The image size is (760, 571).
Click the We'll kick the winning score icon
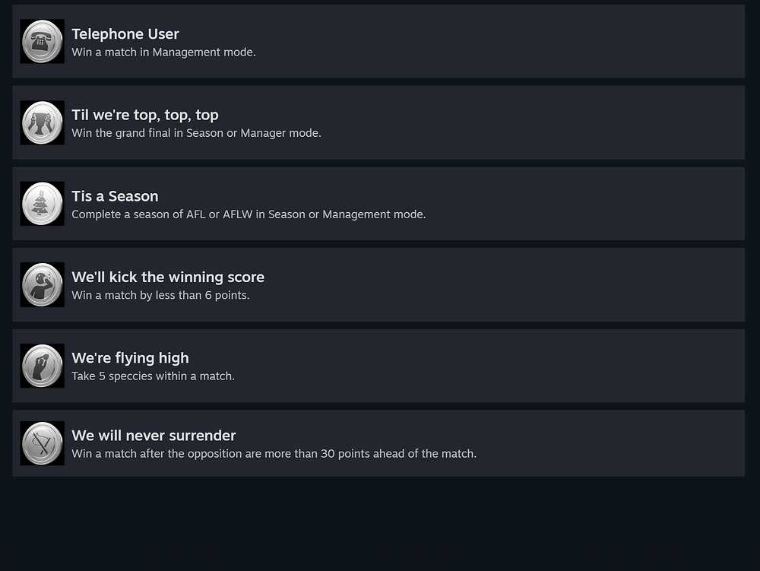click(42, 284)
